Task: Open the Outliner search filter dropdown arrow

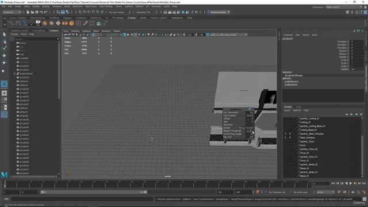Action: click(x=58, y=39)
